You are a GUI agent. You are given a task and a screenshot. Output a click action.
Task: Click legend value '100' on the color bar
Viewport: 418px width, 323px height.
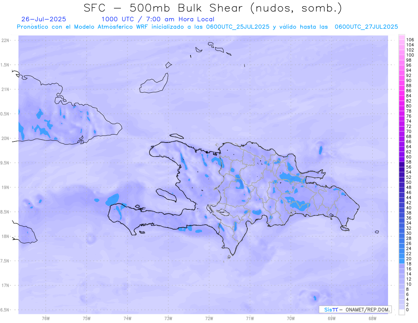pyautogui.click(x=410, y=55)
